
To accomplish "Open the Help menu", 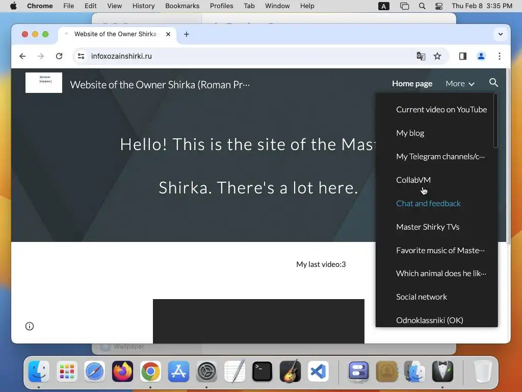I will click(x=307, y=6).
